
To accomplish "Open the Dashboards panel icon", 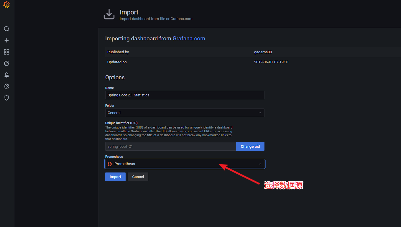I will 6,52.
